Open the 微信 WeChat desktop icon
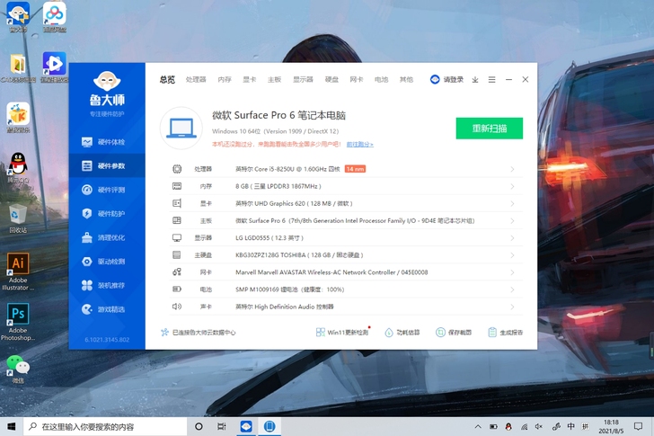The image size is (654, 436). (x=18, y=369)
